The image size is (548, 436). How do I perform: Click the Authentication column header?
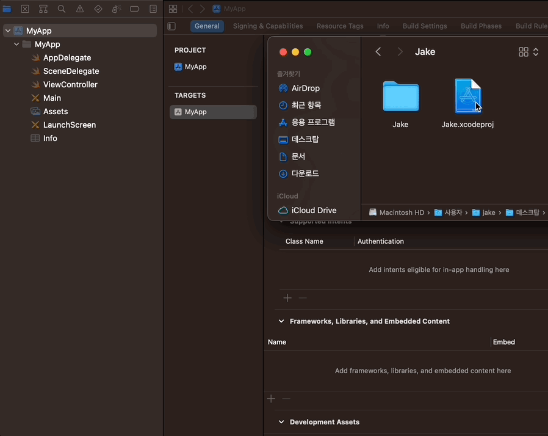pos(380,242)
